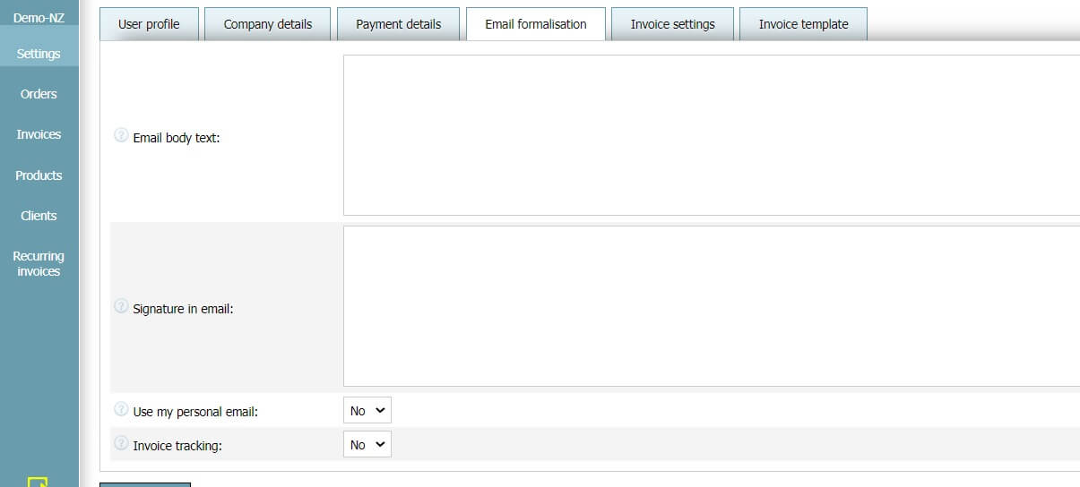Screen dimensions: 1080x487
Task: Click the yellow logout icon in sidebar
Action: (38, 483)
